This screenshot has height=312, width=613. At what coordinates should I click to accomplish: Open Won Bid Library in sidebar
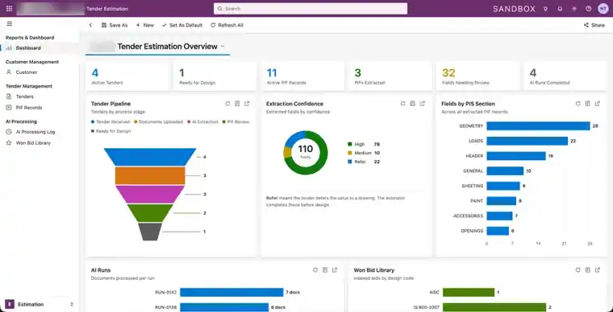pos(39,143)
